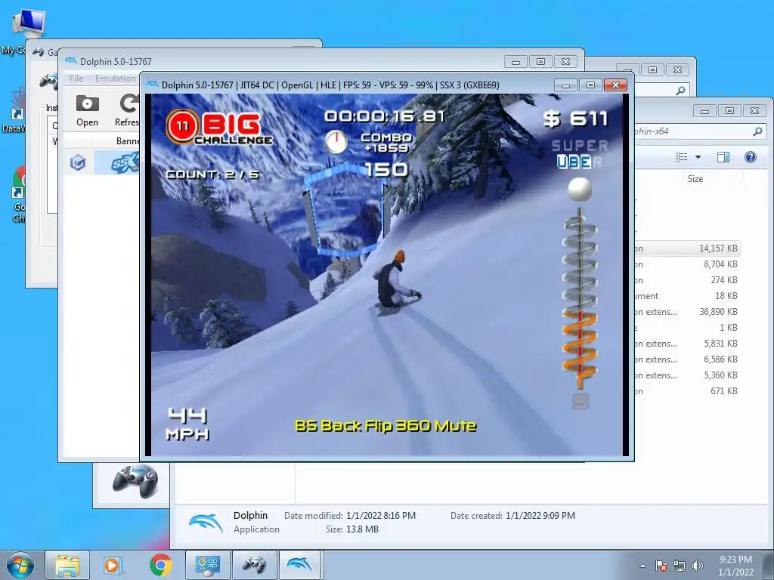The image size is (774, 580).
Task: Launch Windows Media Player from taskbar
Action: (x=113, y=565)
